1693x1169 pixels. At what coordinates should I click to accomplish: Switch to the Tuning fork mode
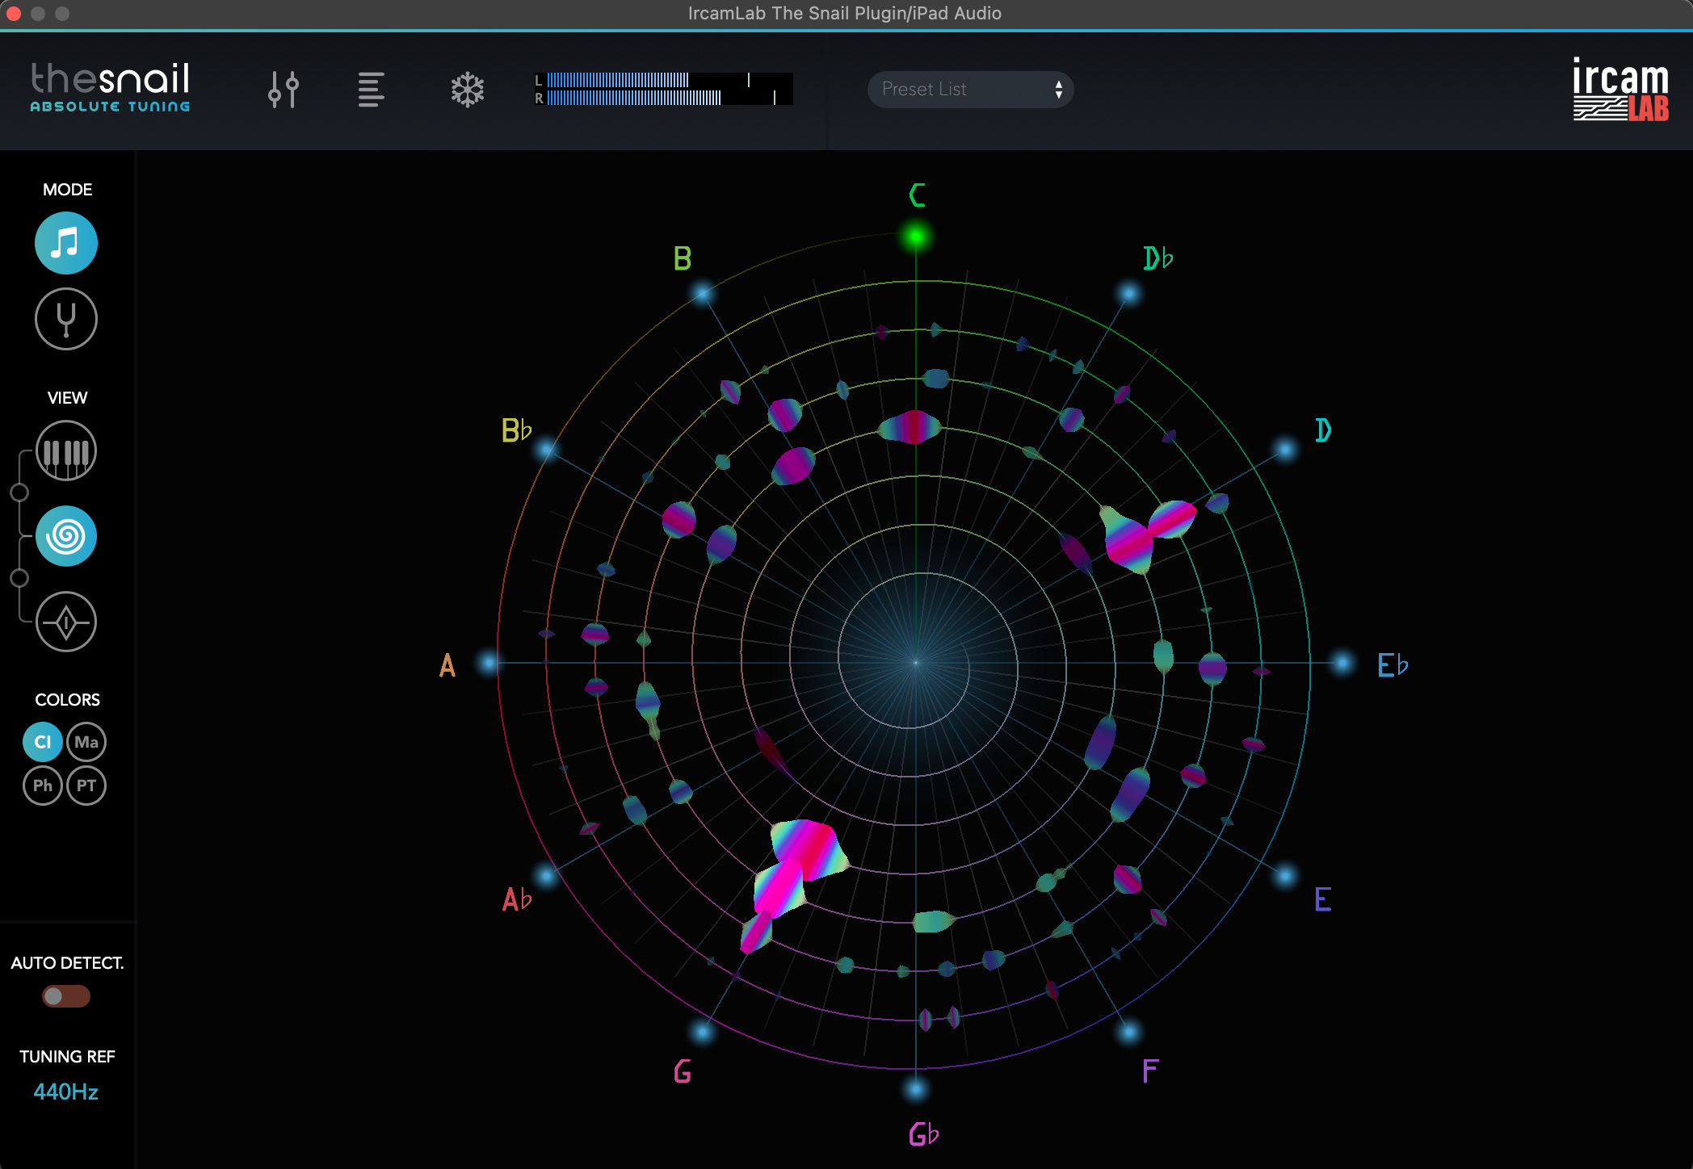tap(66, 319)
